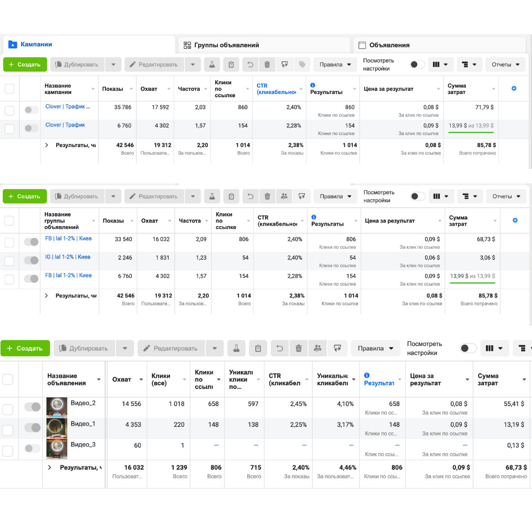Toggle the Видео_2 ad switch
This screenshot has height=532, width=532.
[x=33, y=407]
